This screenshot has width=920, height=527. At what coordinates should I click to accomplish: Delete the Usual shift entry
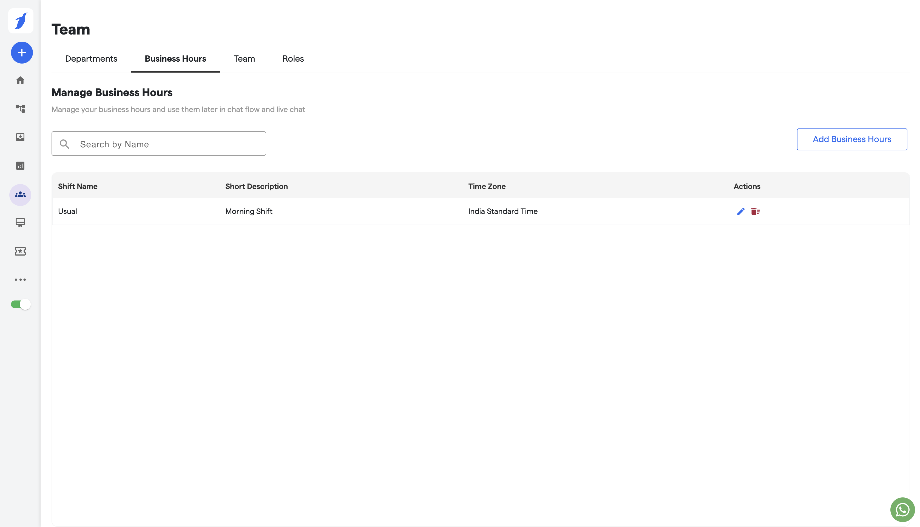755,211
